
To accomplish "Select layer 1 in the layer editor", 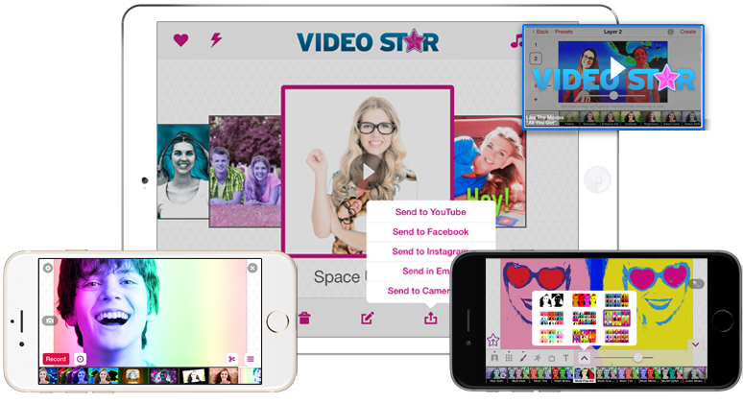I will point(536,45).
